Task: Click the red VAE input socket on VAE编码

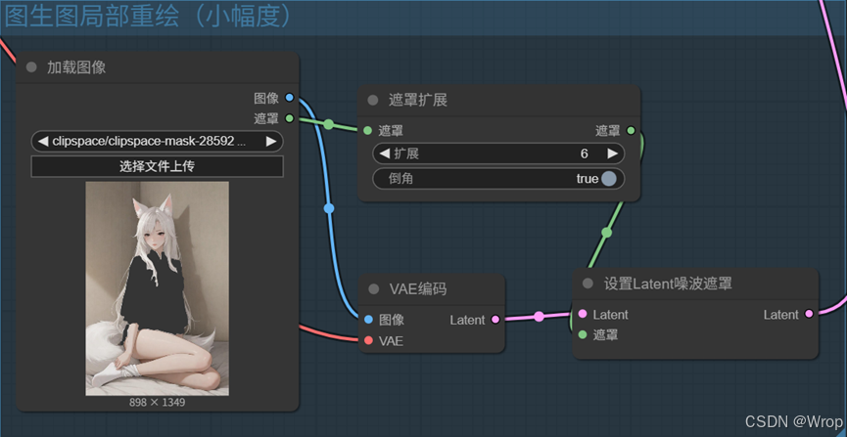Action: click(369, 340)
